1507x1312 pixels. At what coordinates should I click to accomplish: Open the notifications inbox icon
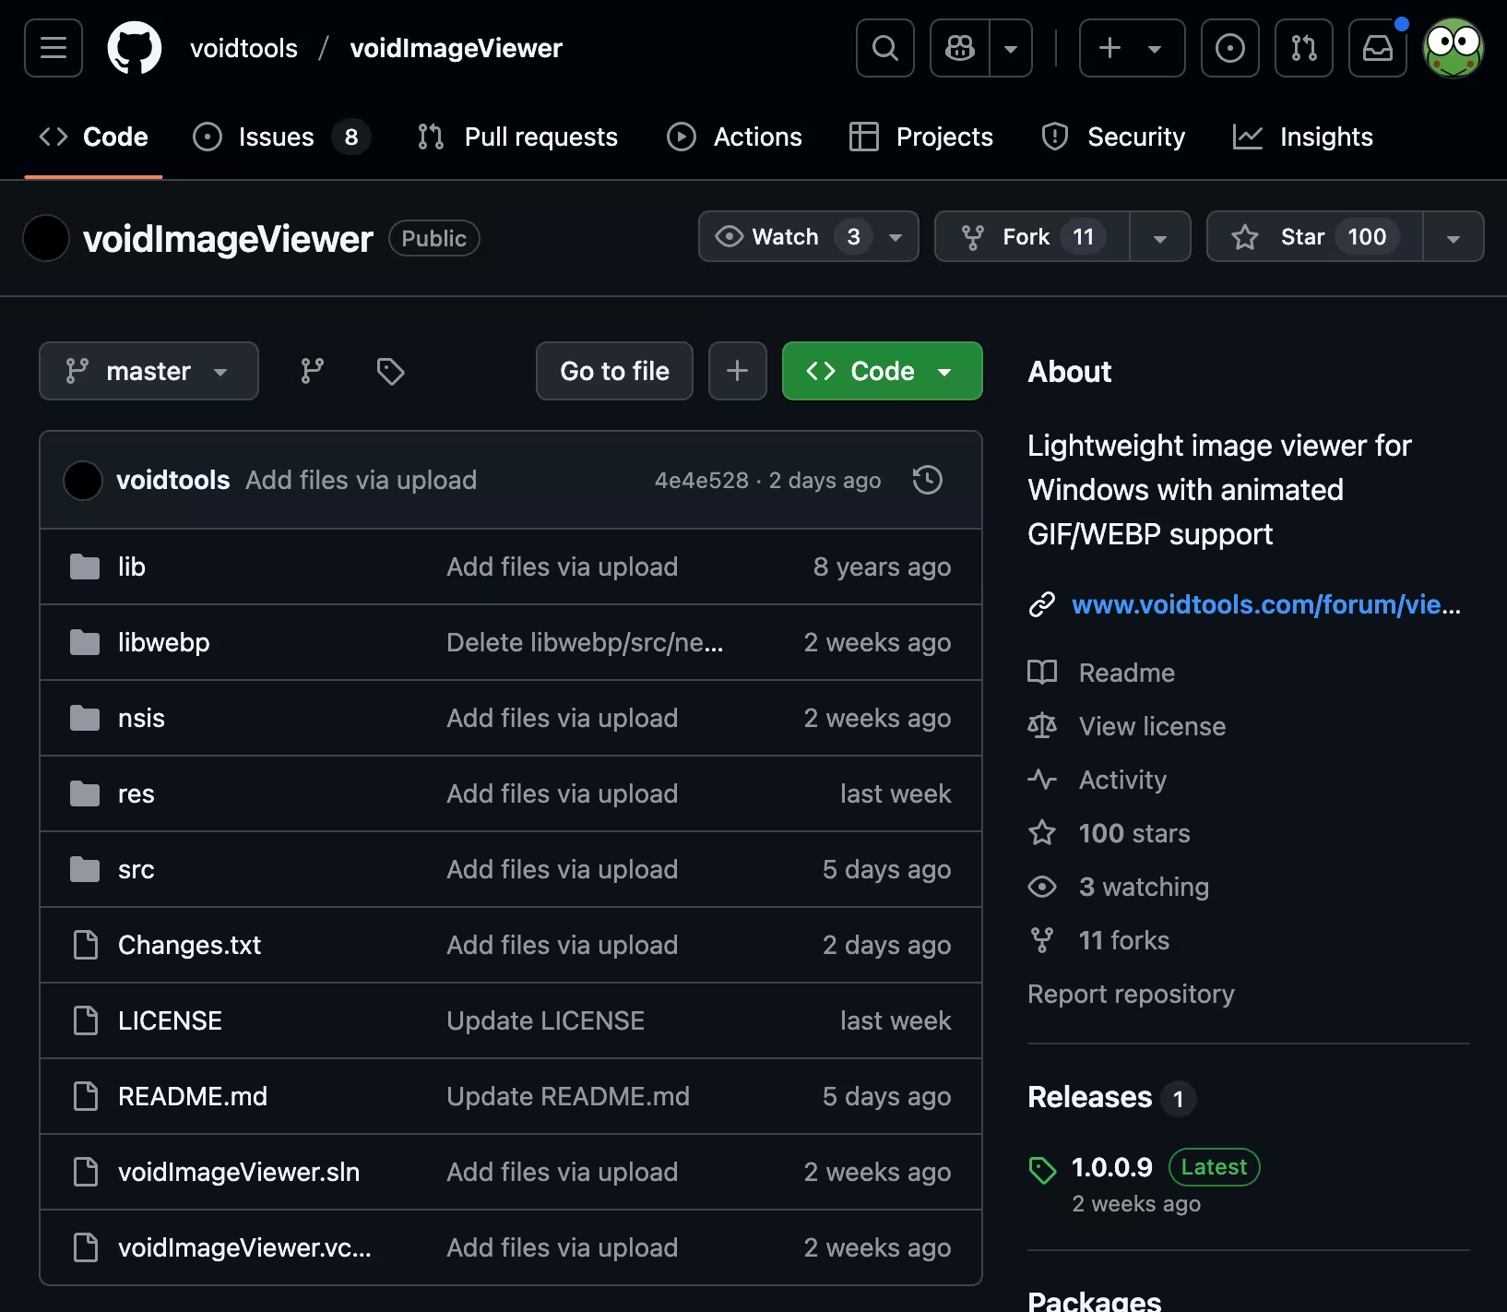tap(1377, 48)
